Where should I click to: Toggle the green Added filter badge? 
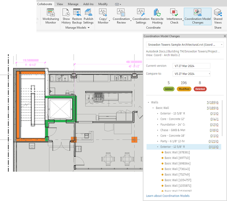click(x=169, y=89)
